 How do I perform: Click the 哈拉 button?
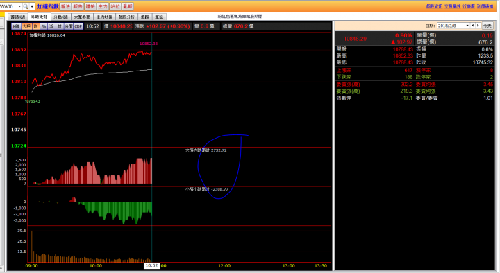[115, 6]
